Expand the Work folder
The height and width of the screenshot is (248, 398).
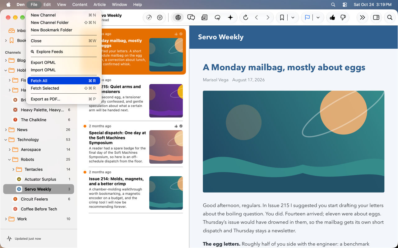(x=6, y=219)
